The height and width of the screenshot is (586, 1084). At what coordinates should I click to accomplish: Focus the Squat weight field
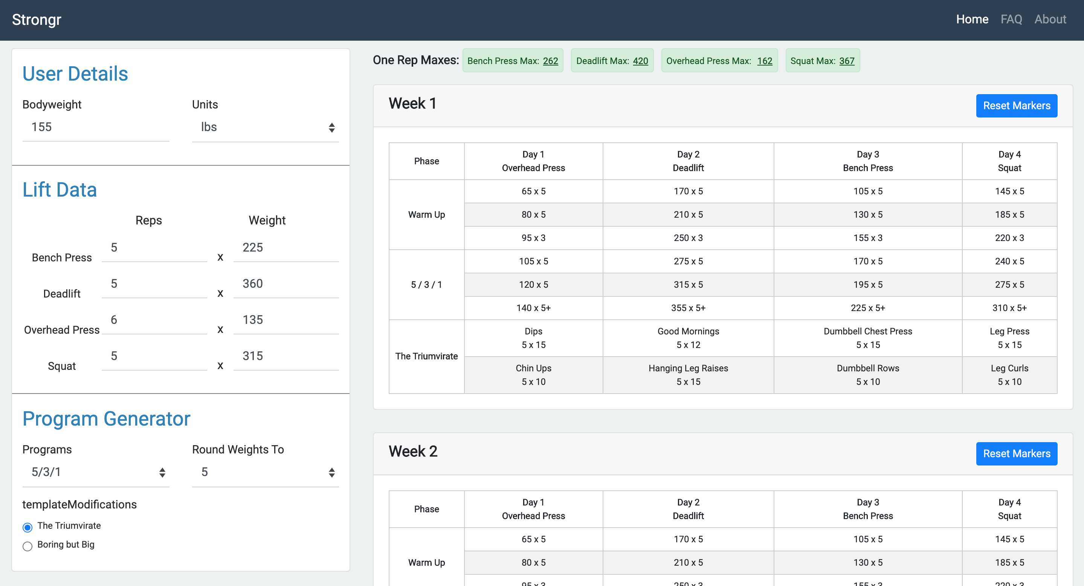(x=286, y=356)
